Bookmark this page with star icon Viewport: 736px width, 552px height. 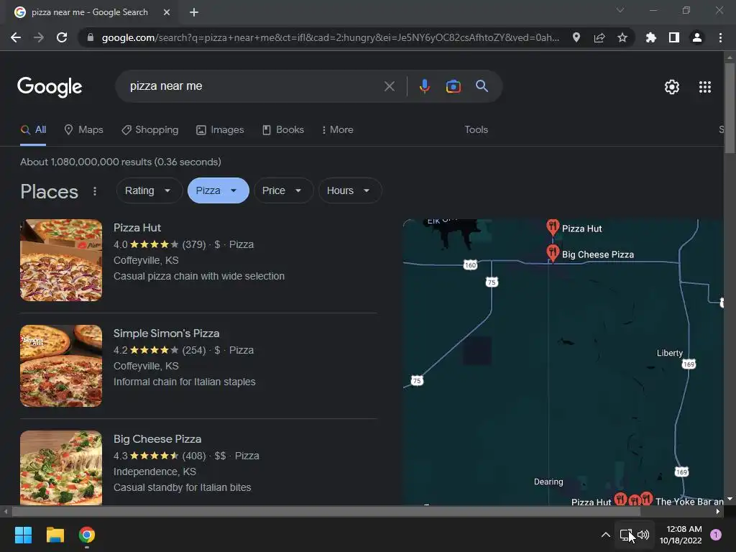(622, 37)
